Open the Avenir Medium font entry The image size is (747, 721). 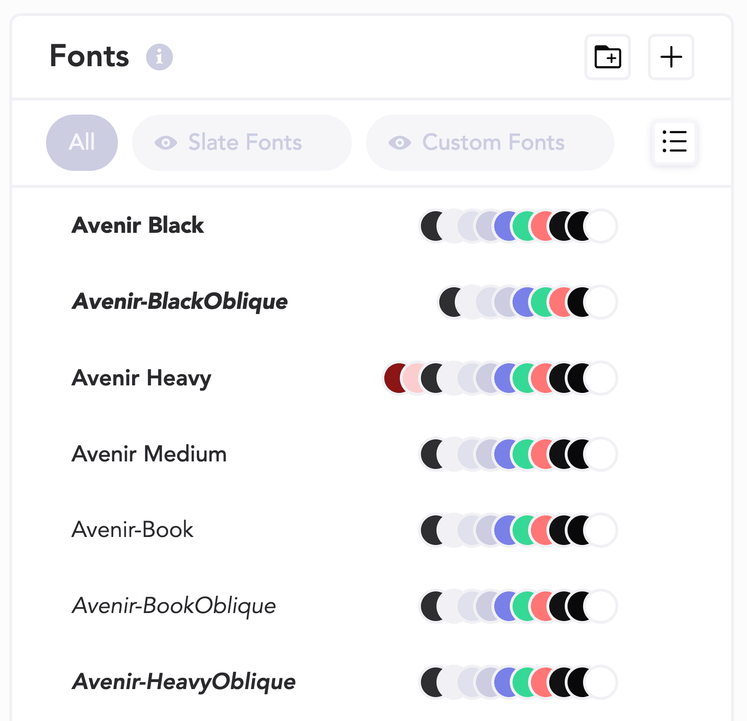coord(149,454)
